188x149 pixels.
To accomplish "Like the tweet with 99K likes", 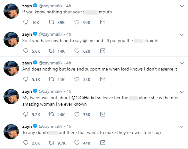I will tap(77, 22).
